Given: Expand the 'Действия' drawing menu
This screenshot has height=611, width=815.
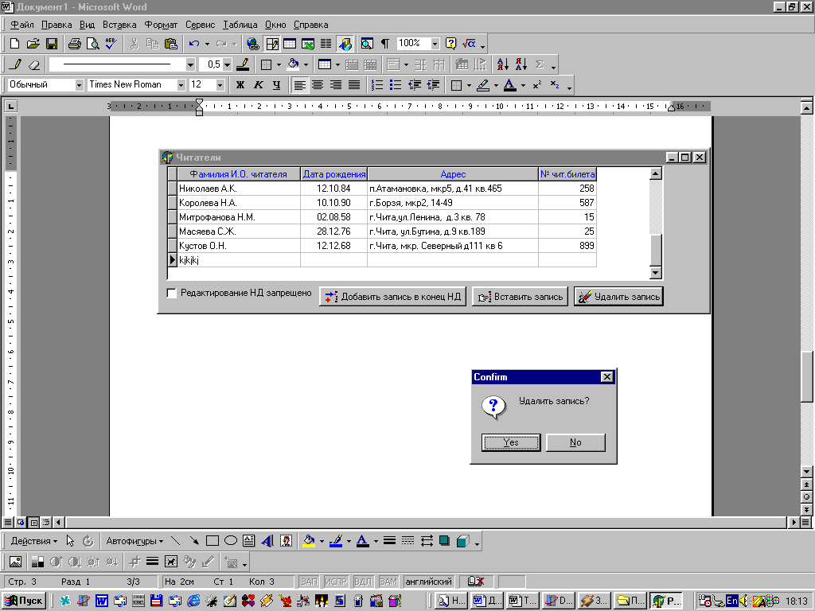Looking at the screenshot, I should (33, 541).
